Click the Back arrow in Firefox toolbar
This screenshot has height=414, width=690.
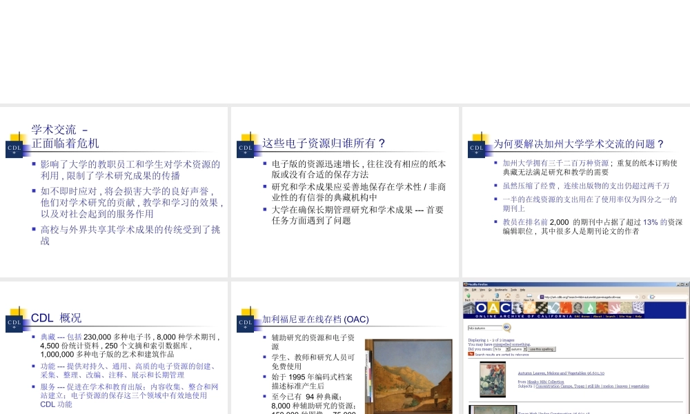pos(468,297)
